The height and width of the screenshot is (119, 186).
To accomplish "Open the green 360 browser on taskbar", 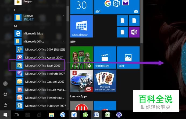I will (85, 115).
